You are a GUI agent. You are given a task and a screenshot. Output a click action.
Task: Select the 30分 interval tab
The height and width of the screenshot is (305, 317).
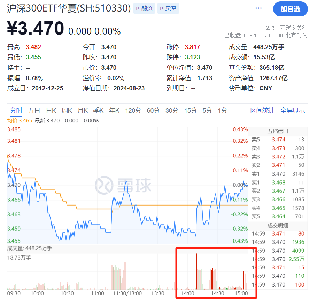tap(172, 111)
